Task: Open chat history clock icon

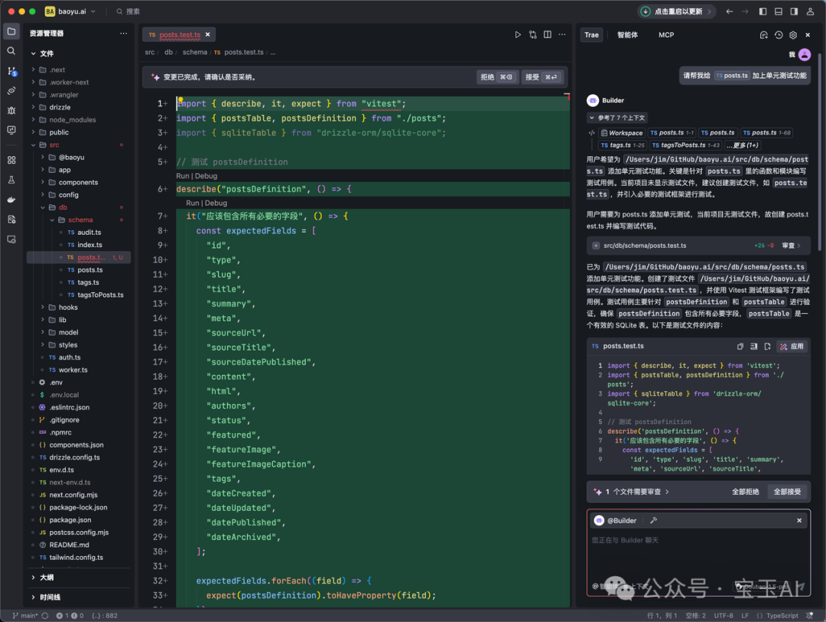Action: coord(779,34)
